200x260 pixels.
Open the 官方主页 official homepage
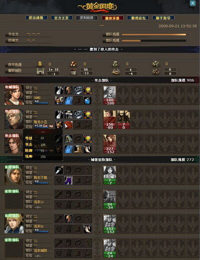[61, 18]
